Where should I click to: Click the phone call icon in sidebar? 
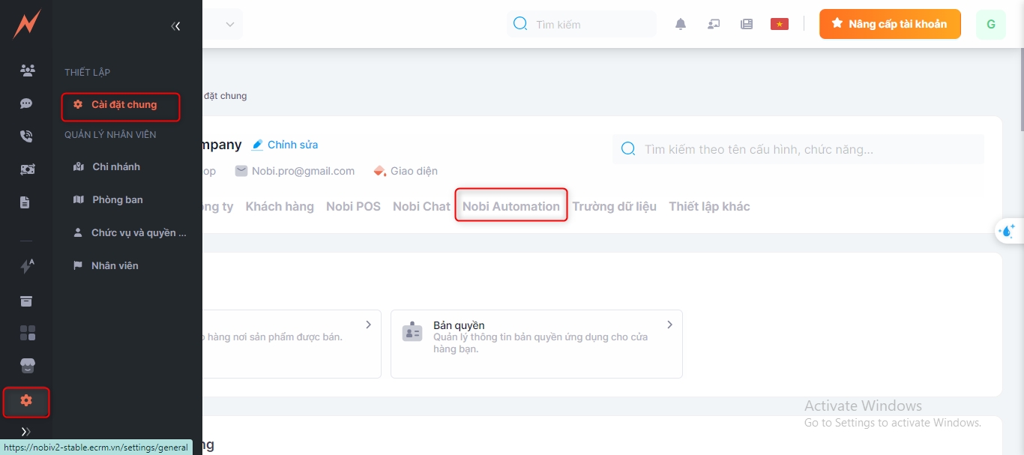coord(27,136)
